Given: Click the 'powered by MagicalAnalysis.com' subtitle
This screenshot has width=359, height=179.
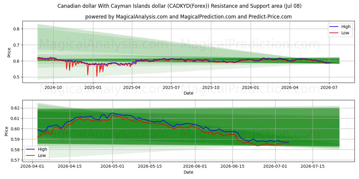Looking at the screenshot, I should 188,17.
